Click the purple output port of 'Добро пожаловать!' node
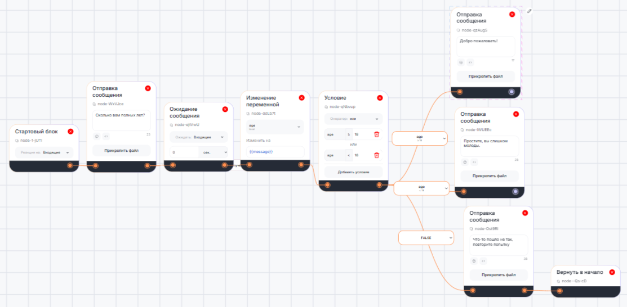Image resolution: width=627 pixels, height=307 pixels. 511,91
